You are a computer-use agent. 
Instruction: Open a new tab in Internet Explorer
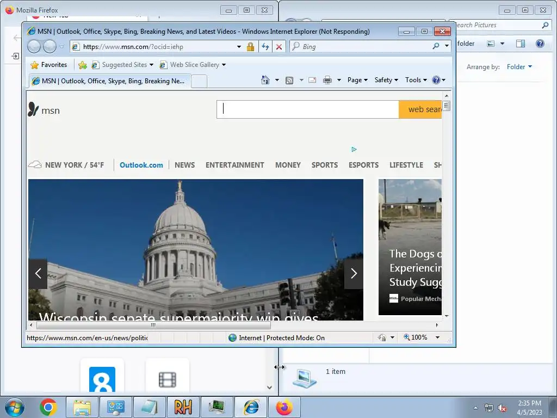199,82
